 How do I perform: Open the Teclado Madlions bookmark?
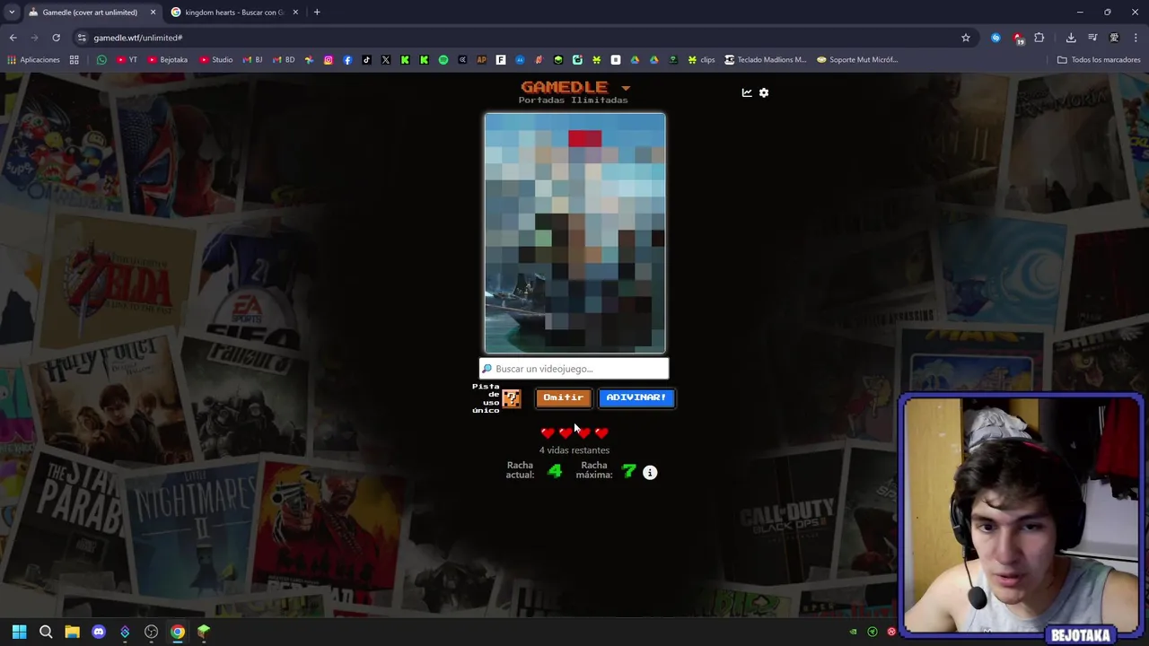pos(765,60)
